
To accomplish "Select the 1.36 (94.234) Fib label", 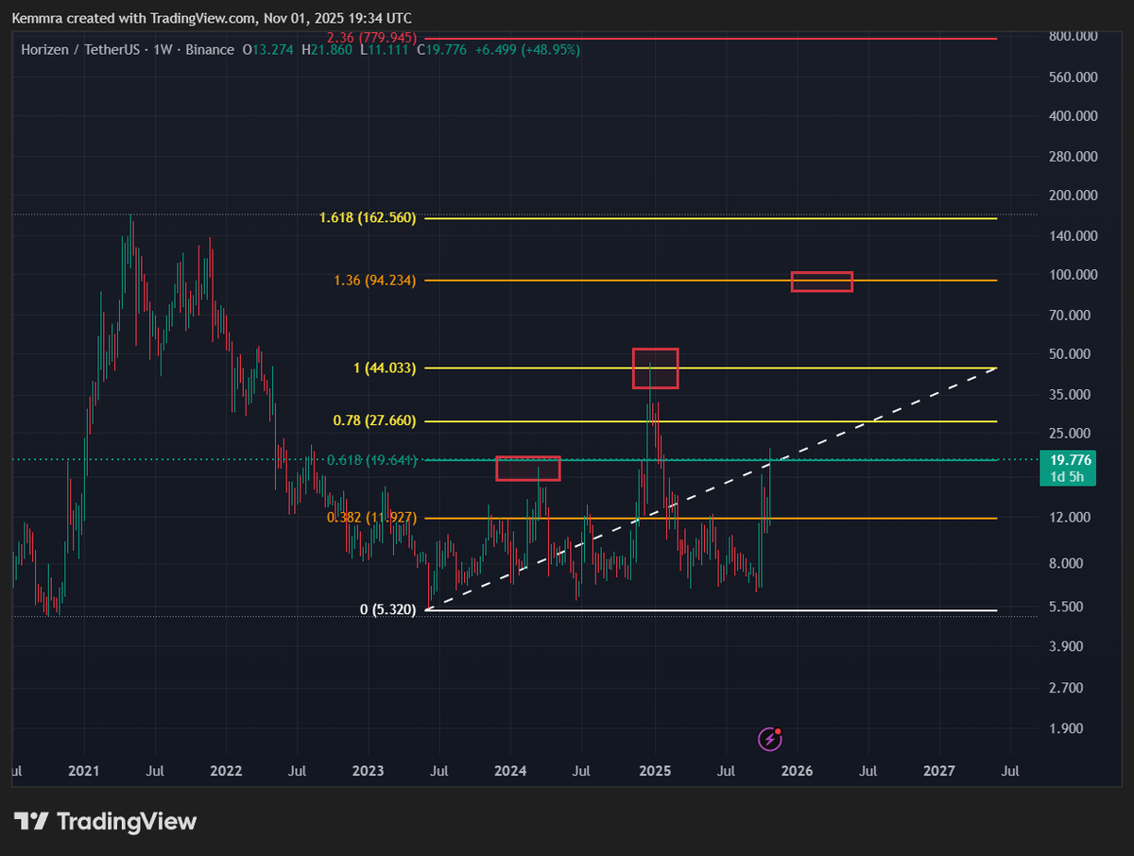I will pyautogui.click(x=374, y=280).
